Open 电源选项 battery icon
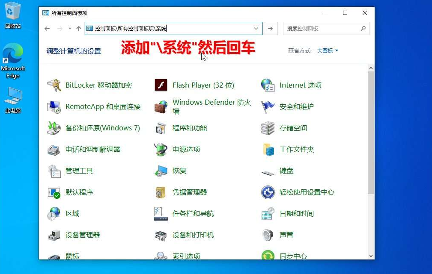432x274 pixels. click(x=161, y=150)
